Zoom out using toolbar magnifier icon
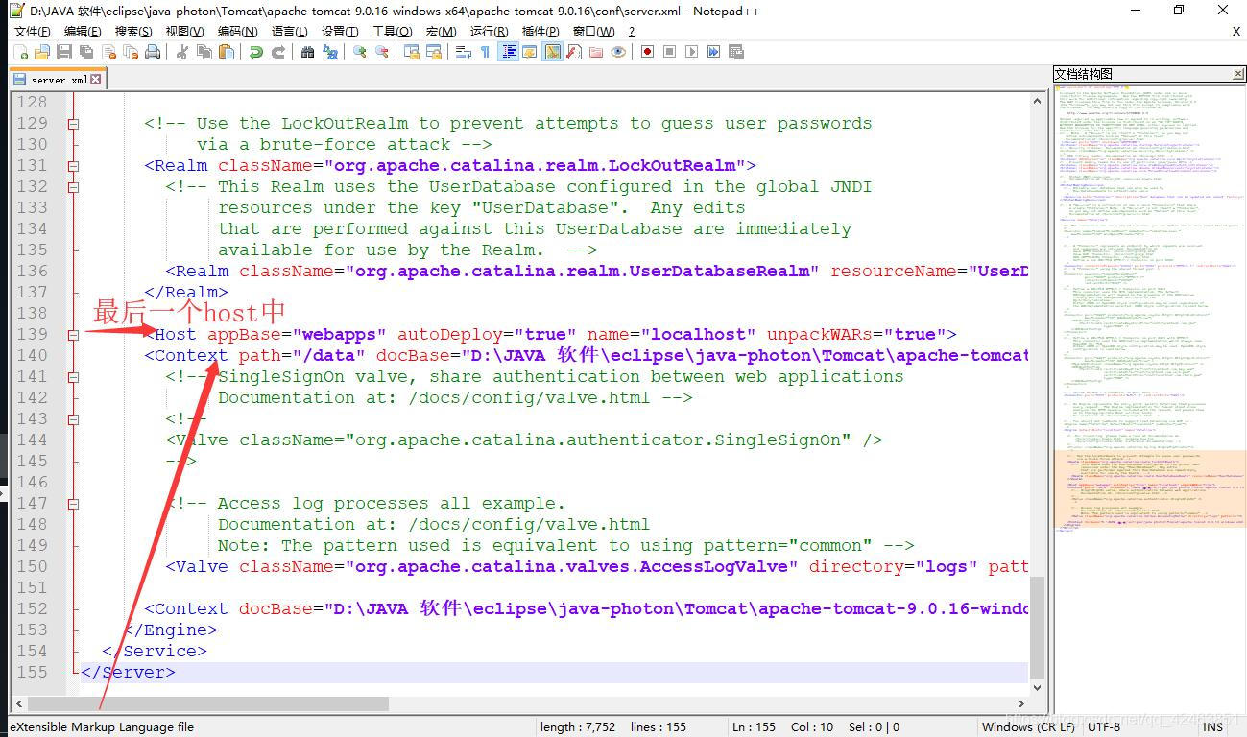The height and width of the screenshot is (737, 1247). click(x=381, y=52)
